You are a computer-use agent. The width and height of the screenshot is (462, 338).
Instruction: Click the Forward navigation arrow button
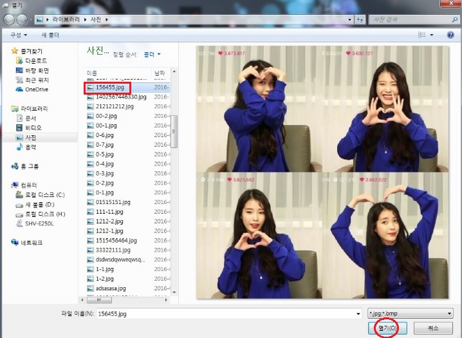click(22, 19)
